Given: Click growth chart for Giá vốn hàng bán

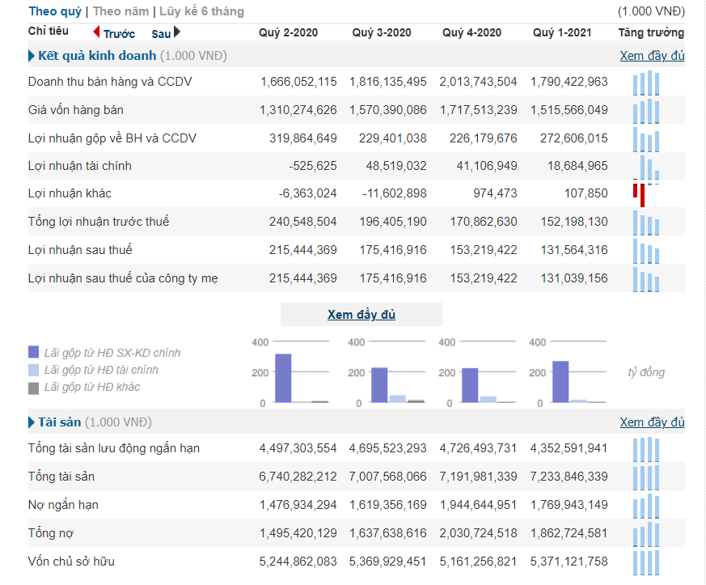Looking at the screenshot, I should tap(646, 111).
